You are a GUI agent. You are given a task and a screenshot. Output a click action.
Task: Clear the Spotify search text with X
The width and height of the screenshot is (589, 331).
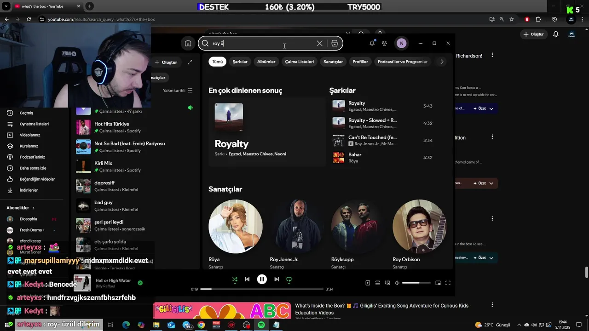tap(319, 43)
